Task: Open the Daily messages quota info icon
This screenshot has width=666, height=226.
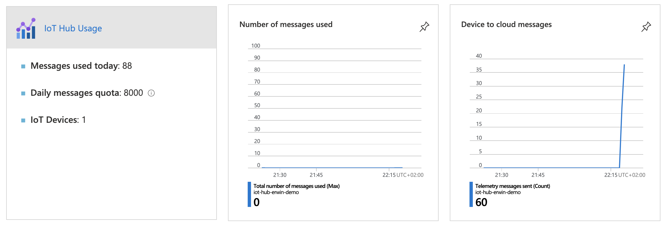Action: point(152,93)
